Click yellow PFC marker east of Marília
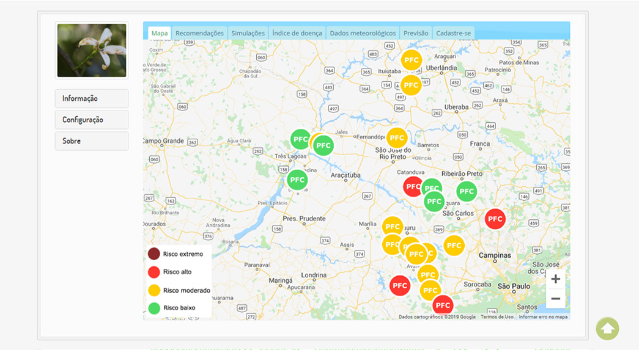Screen dimensions: 639x350 pos(393,227)
